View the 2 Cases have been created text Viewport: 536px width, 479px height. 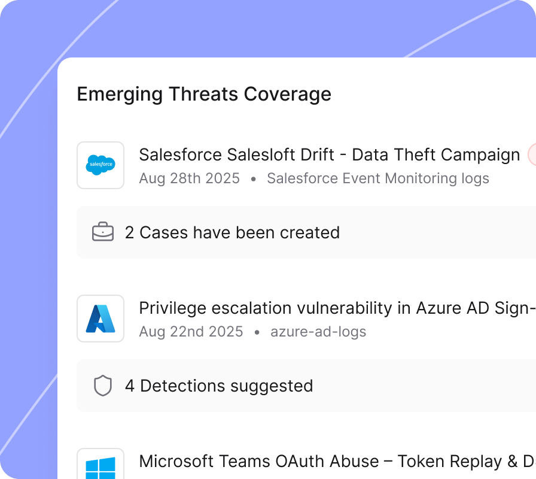pos(232,232)
